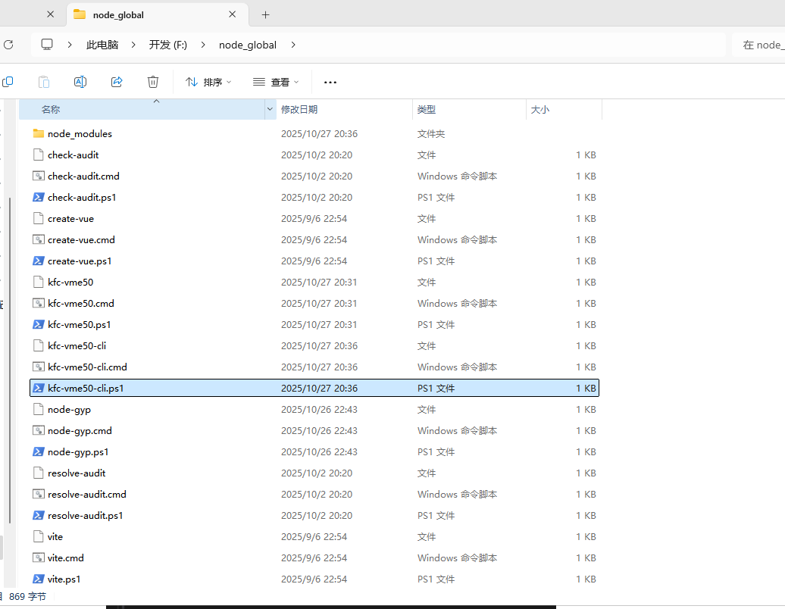The width and height of the screenshot is (785, 609).
Task: Open the 名称 column filter dropdown arrow
Action: tap(270, 109)
